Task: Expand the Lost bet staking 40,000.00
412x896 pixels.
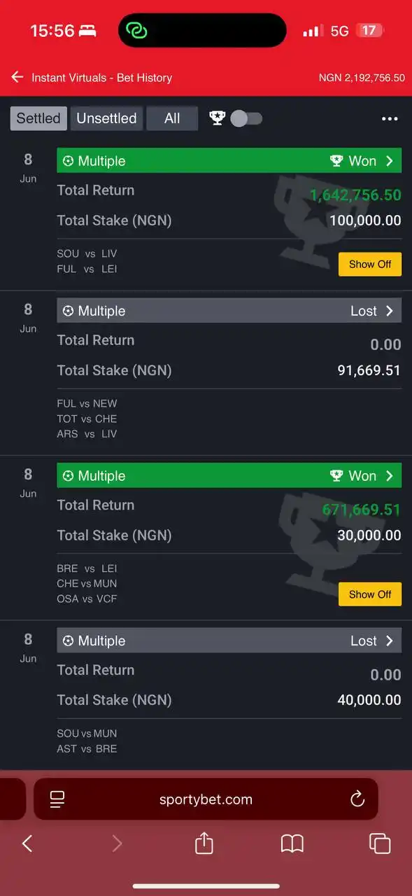Action: tap(229, 640)
